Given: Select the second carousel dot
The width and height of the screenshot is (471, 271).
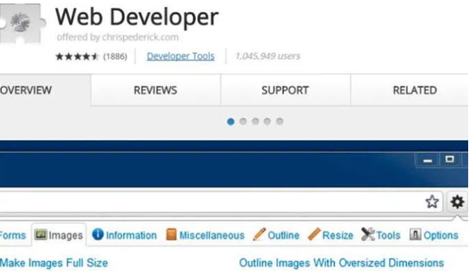Looking at the screenshot, I should tap(243, 121).
